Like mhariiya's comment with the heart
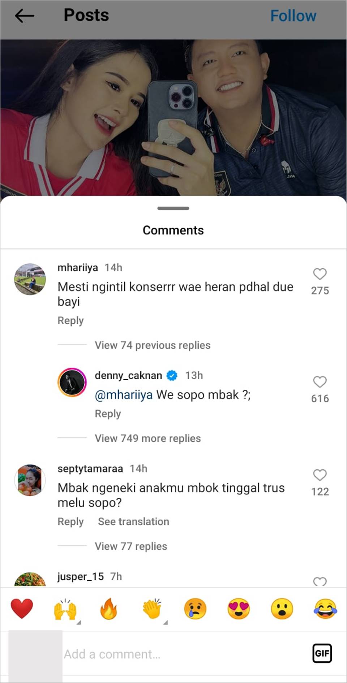Image resolution: width=347 pixels, height=683 pixels. (x=320, y=274)
